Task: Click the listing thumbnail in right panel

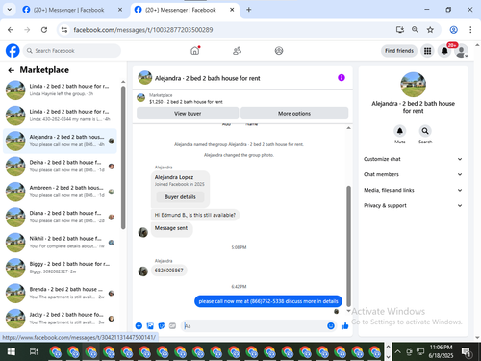Action: click(x=413, y=85)
